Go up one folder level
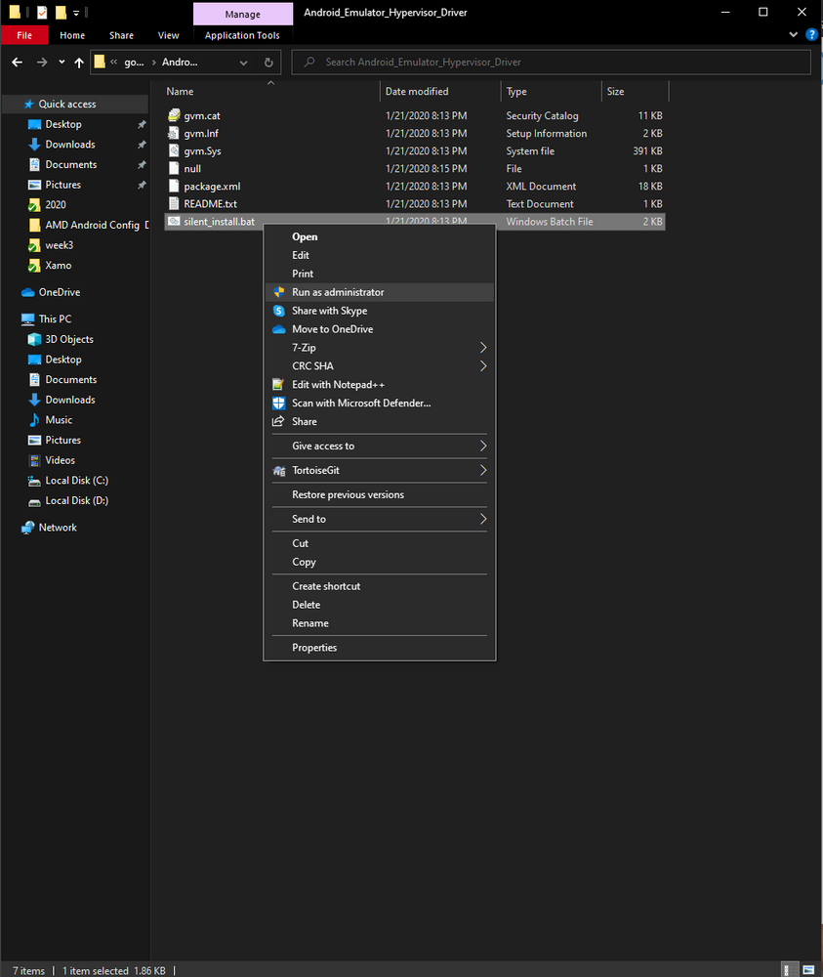Image resolution: width=823 pixels, height=977 pixels. click(x=79, y=63)
